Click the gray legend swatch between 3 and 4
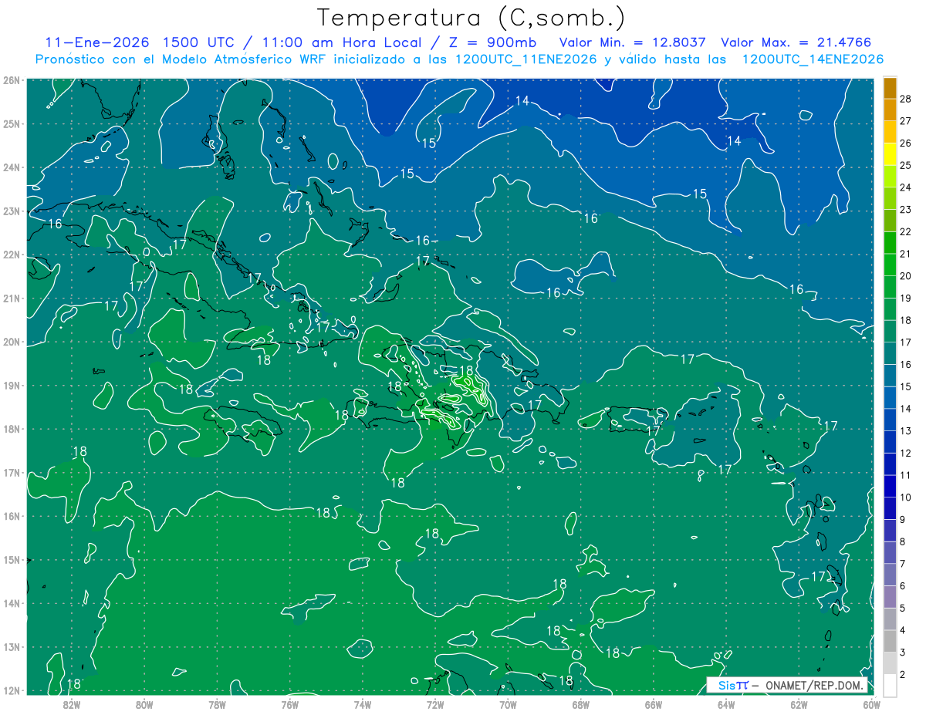Viewport: 926px width, 715px height. [x=890, y=642]
